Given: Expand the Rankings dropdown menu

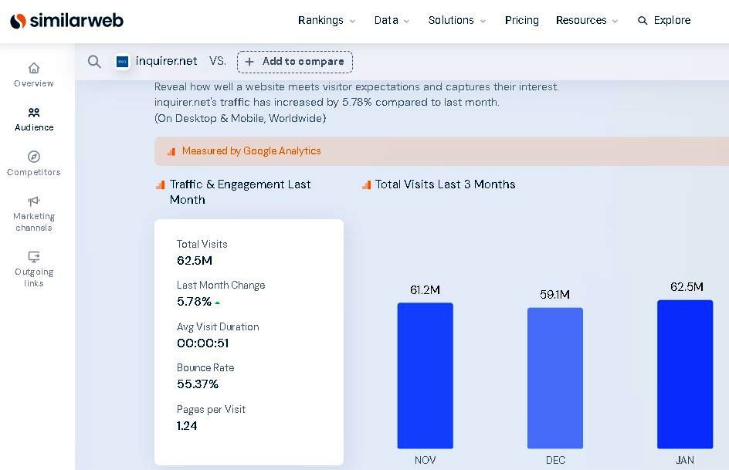Looking at the screenshot, I should coord(327,21).
